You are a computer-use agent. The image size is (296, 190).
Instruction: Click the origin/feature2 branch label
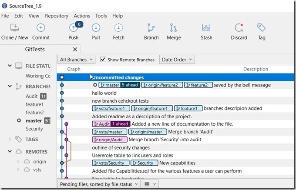[x=162, y=85]
